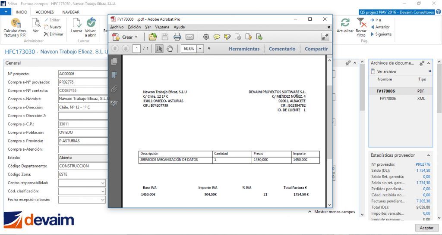The width and height of the screenshot is (442, 235).
Task: Select the FV170006 XML file row
Action: [401, 99]
